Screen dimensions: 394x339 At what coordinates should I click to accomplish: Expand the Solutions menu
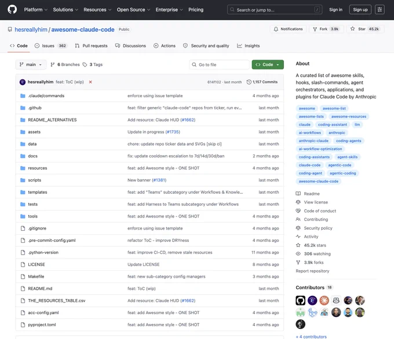click(x=65, y=9)
